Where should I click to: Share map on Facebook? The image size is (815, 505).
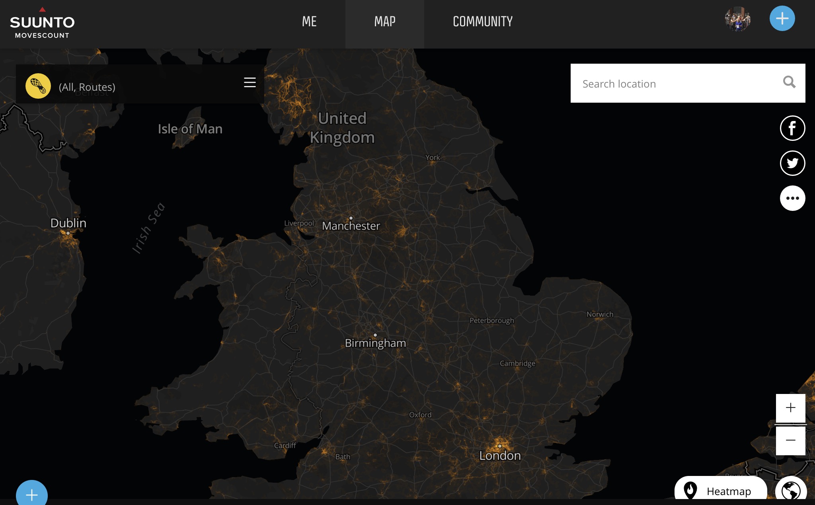coord(792,128)
